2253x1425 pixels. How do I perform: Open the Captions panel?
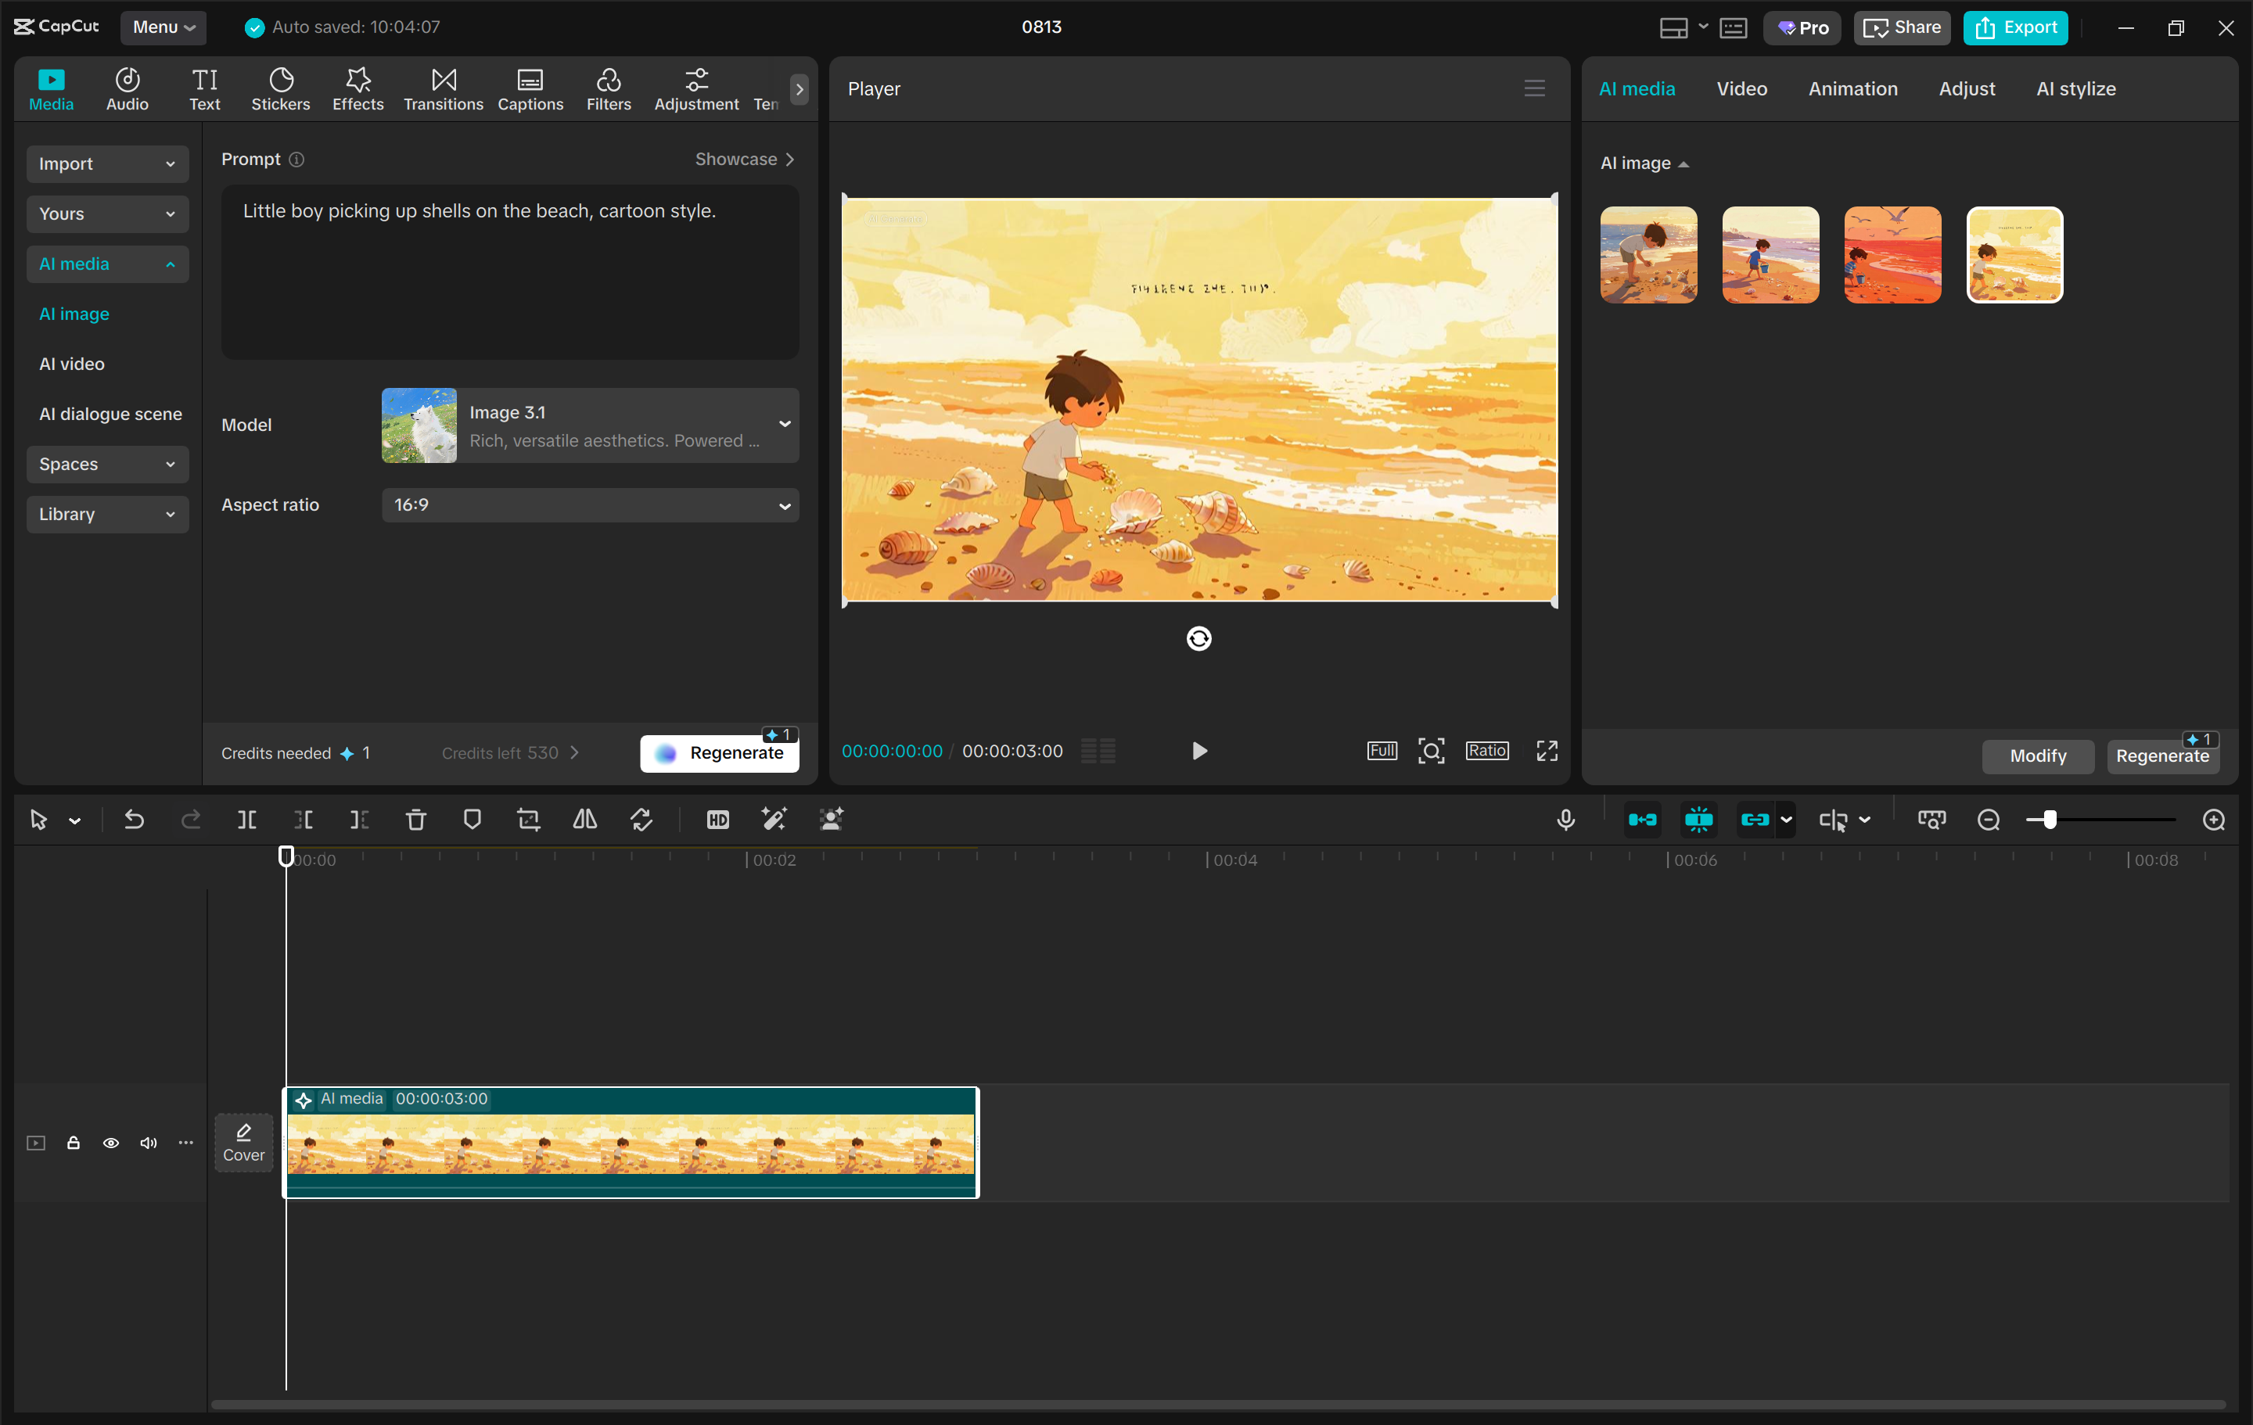(x=530, y=90)
